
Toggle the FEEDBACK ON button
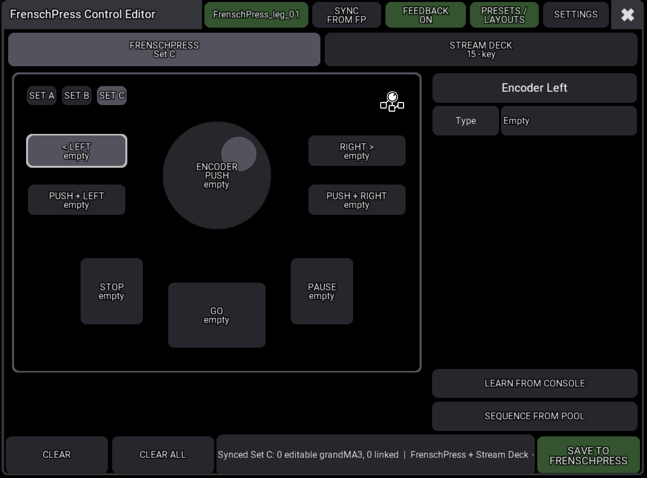(x=425, y=15)
